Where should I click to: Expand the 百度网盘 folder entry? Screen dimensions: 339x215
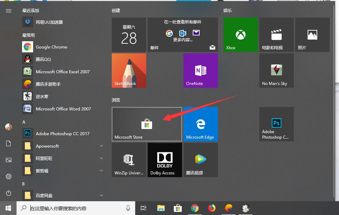pyautogui.click(x=45, y=195)
